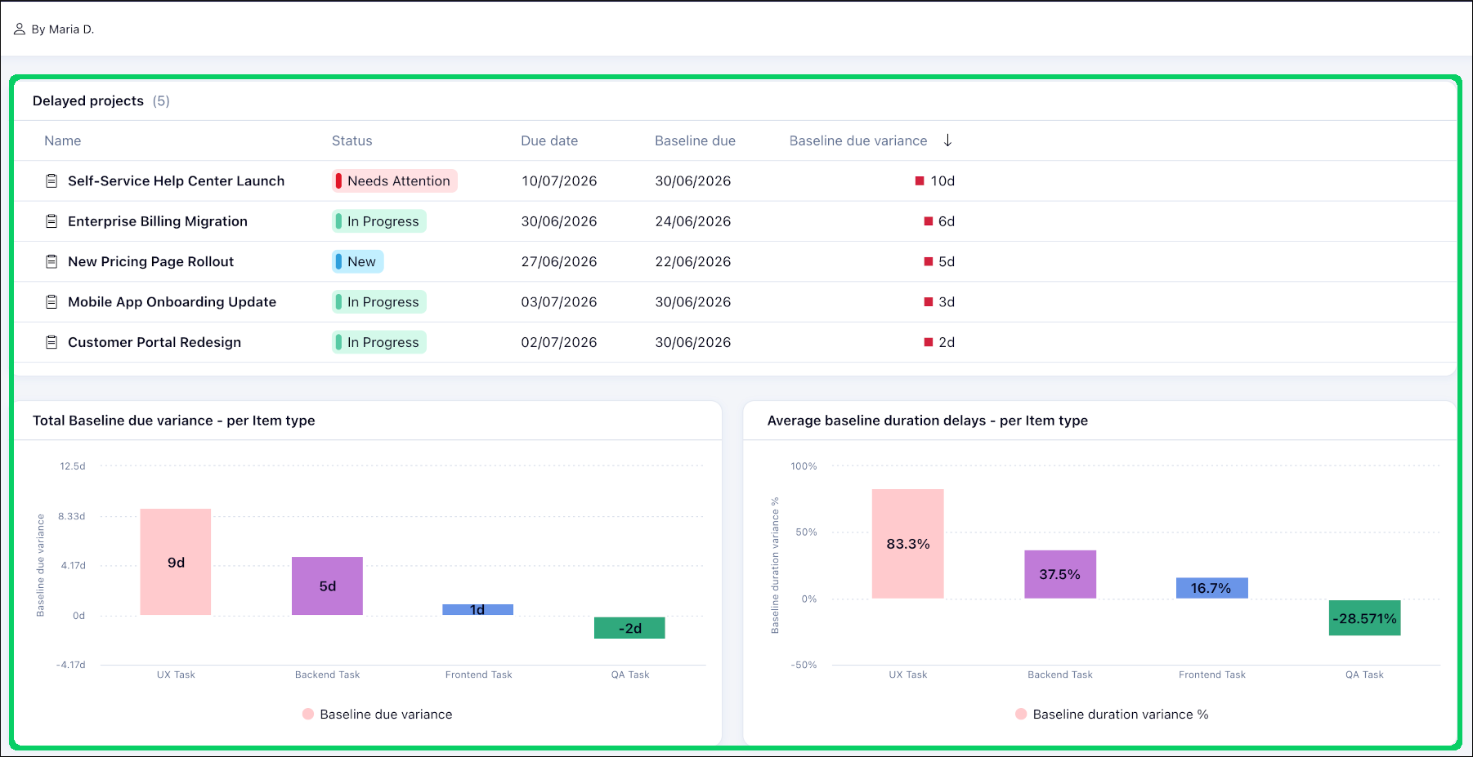1473x757 pixels.
Task: Click the red variance indicator next to 2d
Action: pyautogui.click(x=929, y=342)
